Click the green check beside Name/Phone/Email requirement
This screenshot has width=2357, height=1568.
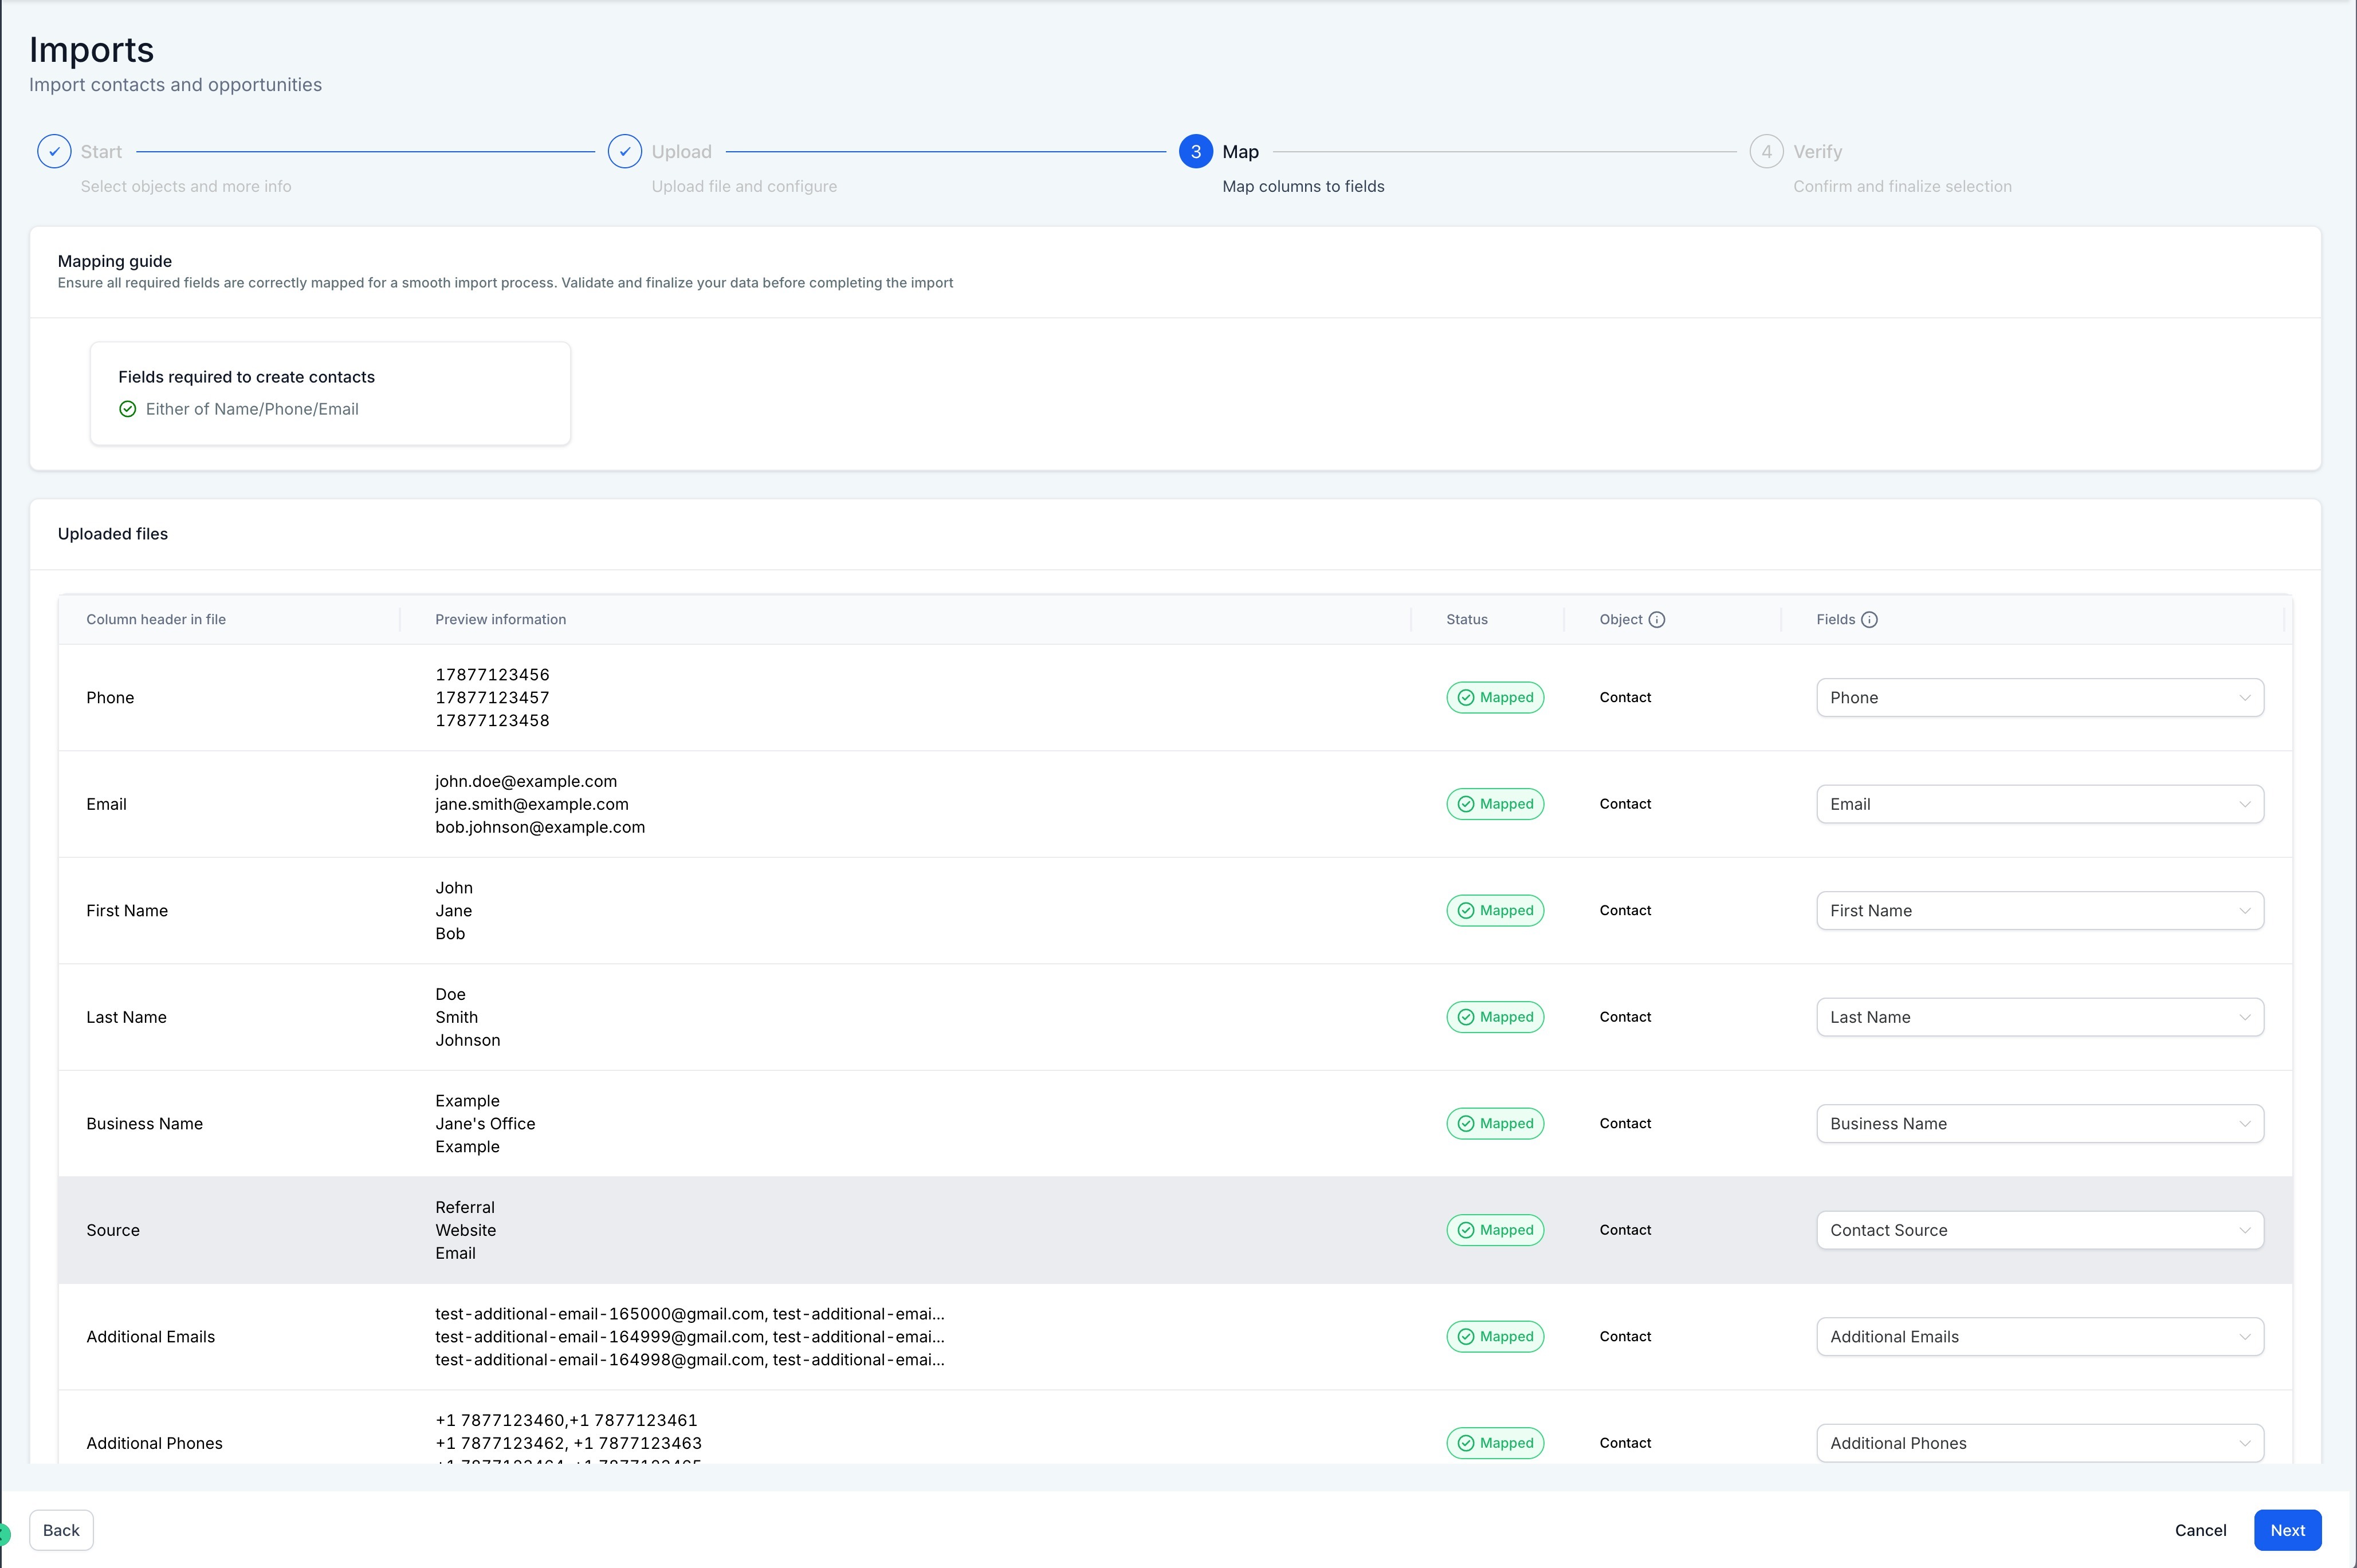click(128, 409)
